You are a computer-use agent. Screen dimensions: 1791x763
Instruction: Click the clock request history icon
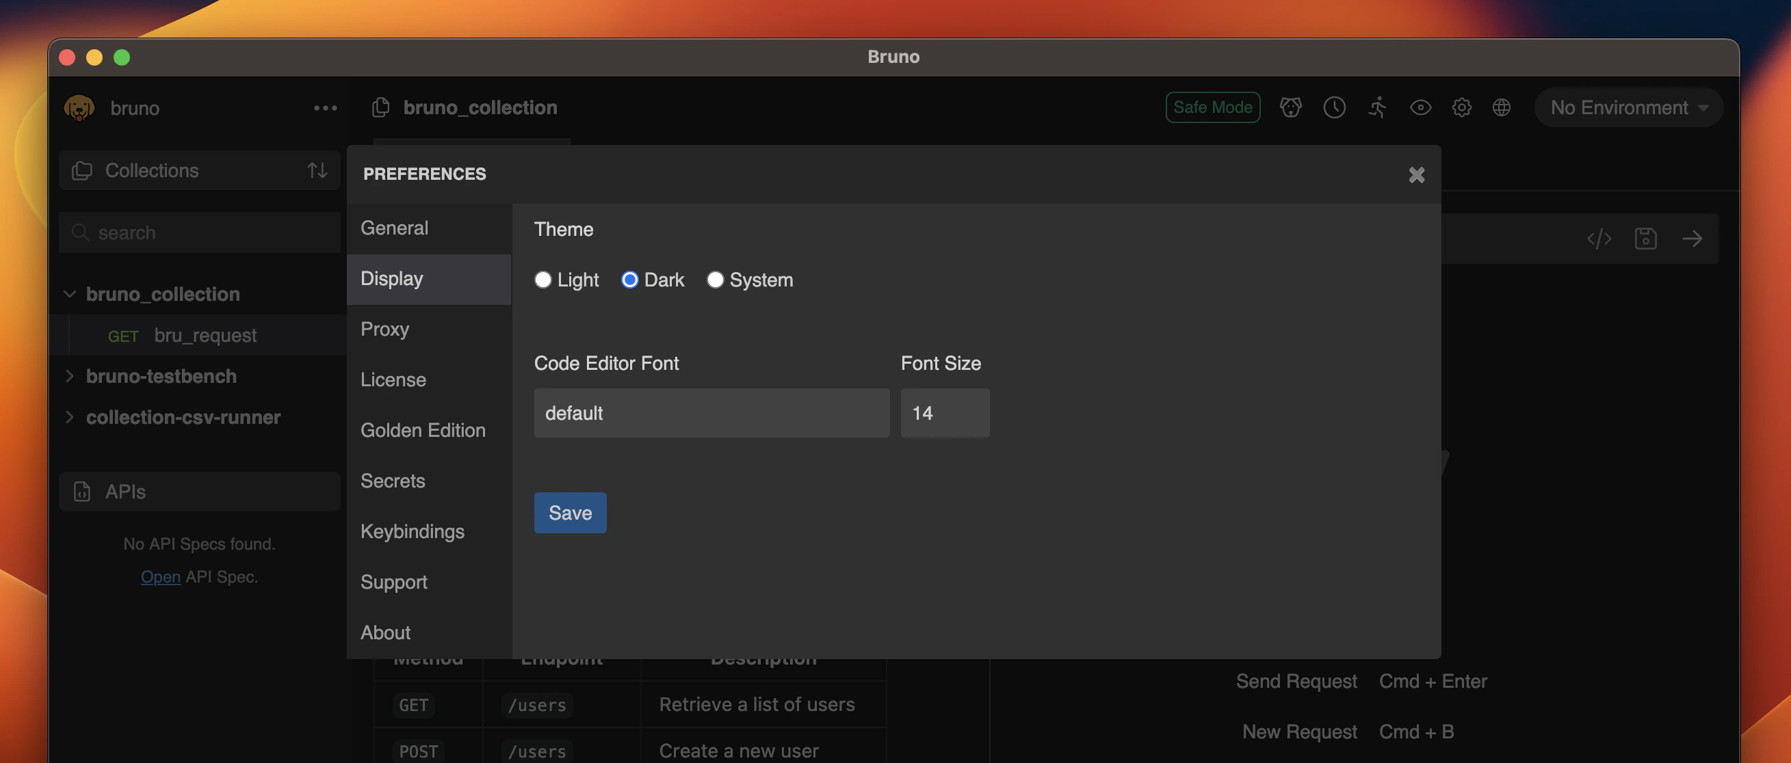pyautogui.click(x=1334, y=108)
